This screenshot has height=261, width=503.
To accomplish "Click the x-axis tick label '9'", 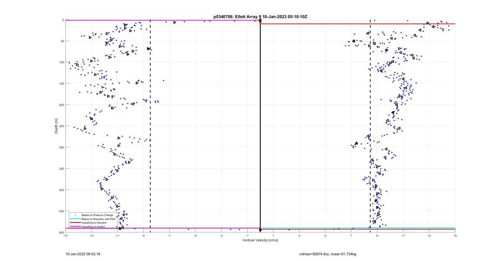I will [x=377, y=235].
